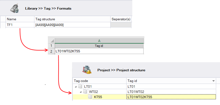Collapse the WT02 tree node
The image size is (220, 105).
[x=81, y=92]
